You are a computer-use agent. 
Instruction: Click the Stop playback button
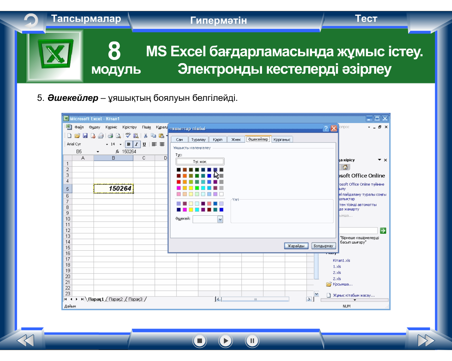[200, 341]
